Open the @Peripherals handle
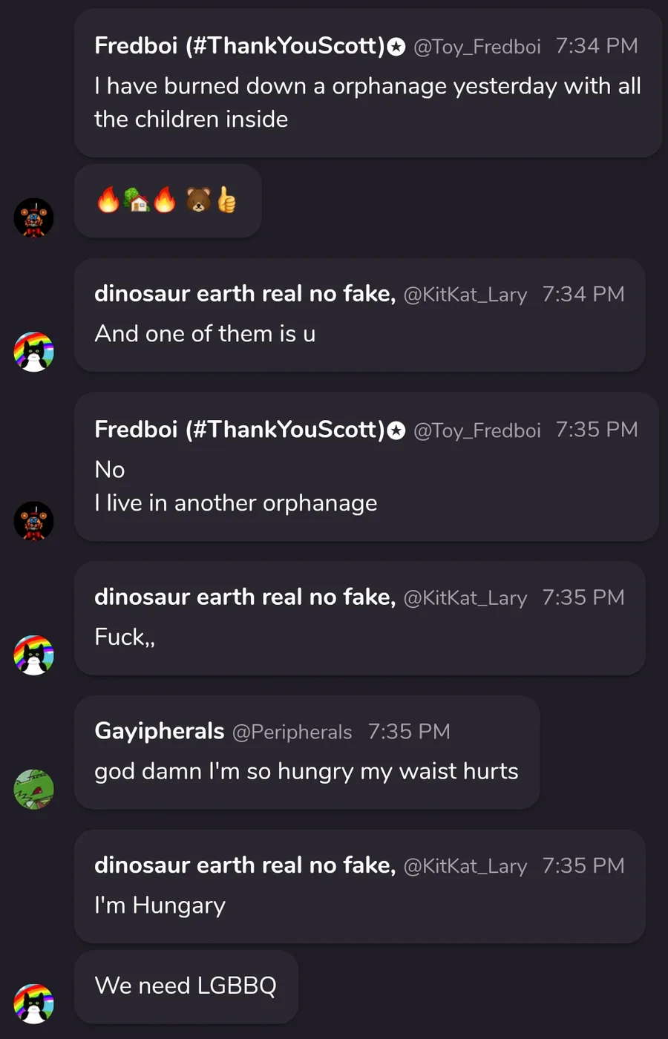Viewport: 668px width, 1039px height. click(292, 732)
